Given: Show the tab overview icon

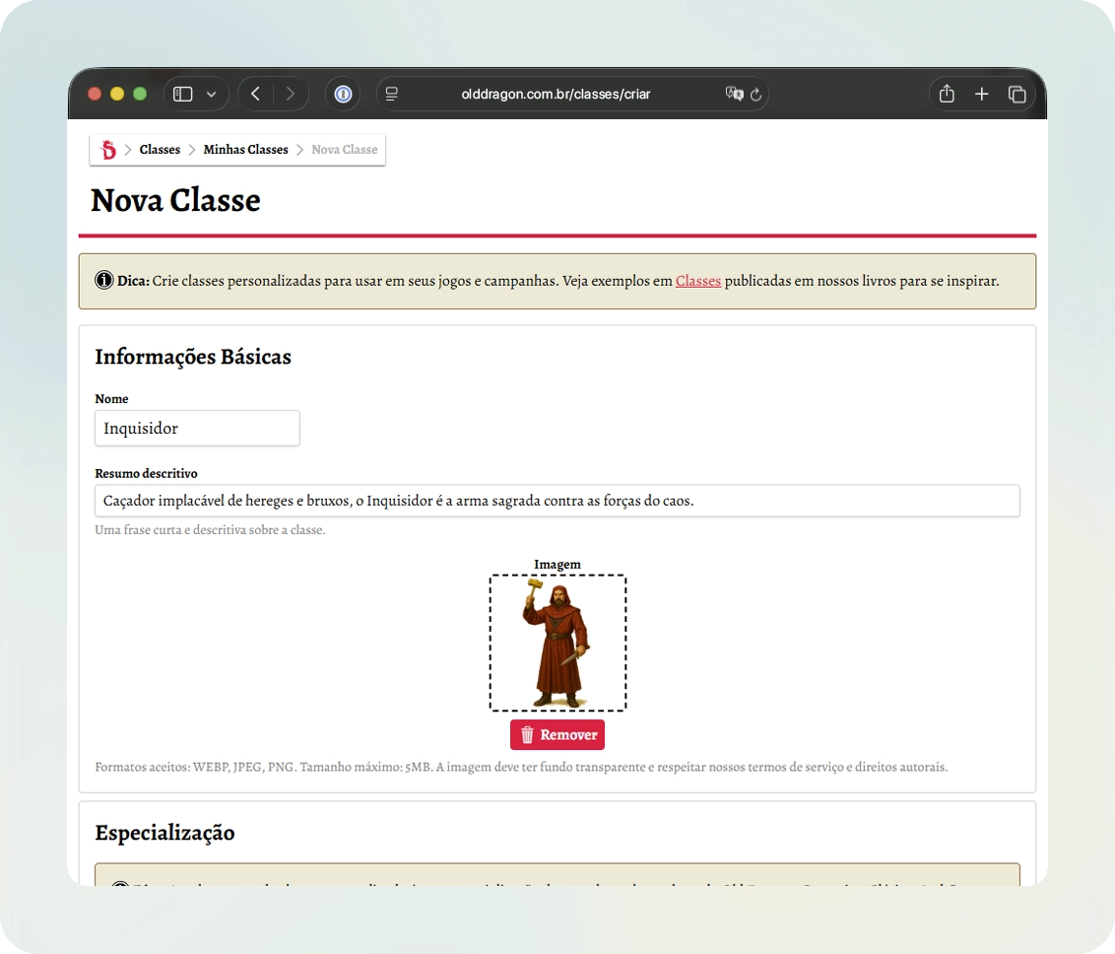Looking at the screenshot, I should coord(1017,95).
